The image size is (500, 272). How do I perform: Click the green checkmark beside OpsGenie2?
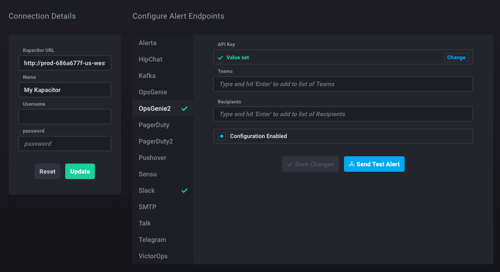click(x=184, y=108)
